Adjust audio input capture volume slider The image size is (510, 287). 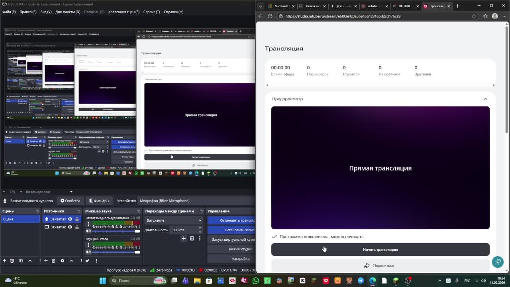(x=116, y=231)
